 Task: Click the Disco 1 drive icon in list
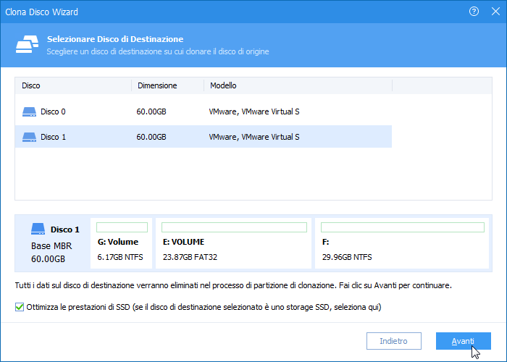click(29, 137)
